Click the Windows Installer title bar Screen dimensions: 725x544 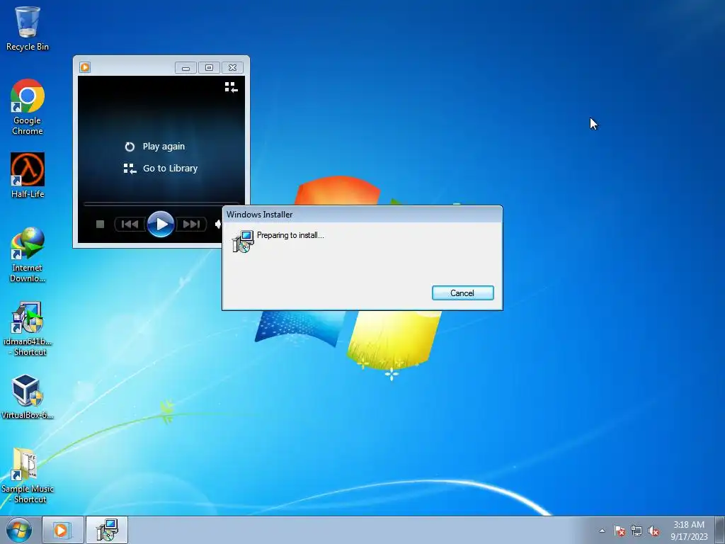click(x=362, y=214)
